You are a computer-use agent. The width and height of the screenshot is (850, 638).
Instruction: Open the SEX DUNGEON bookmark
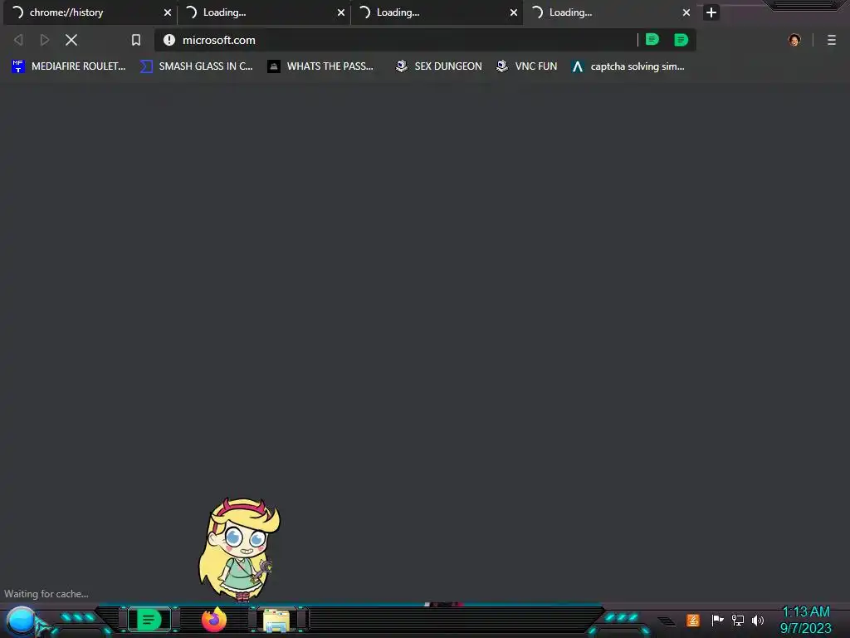pyautogui.click(x=438, y=66)
